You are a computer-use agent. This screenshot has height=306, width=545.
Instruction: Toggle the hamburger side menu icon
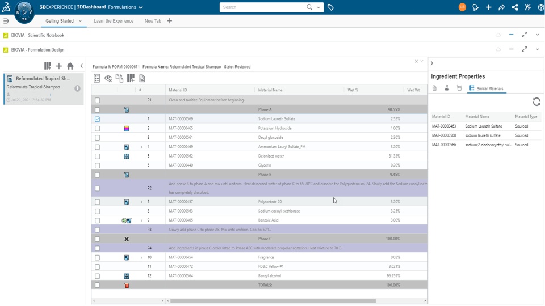6,21
